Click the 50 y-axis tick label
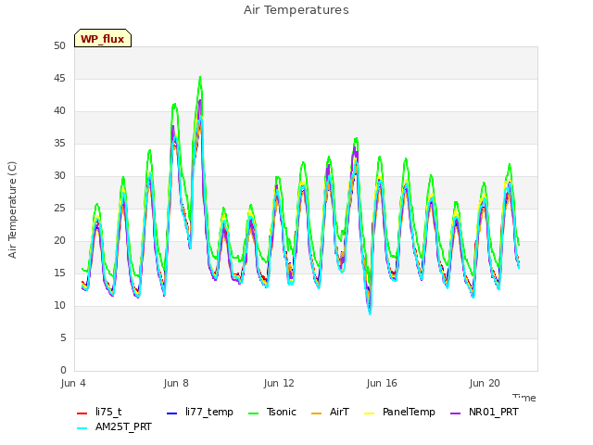Image resolution: width=593 pixels, height=445 pixels. (59, 46)
